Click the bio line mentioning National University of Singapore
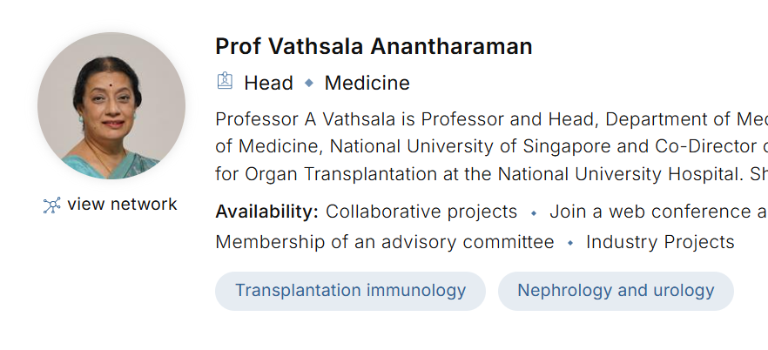Screen dimensions: 768x350 click(492, 146)
